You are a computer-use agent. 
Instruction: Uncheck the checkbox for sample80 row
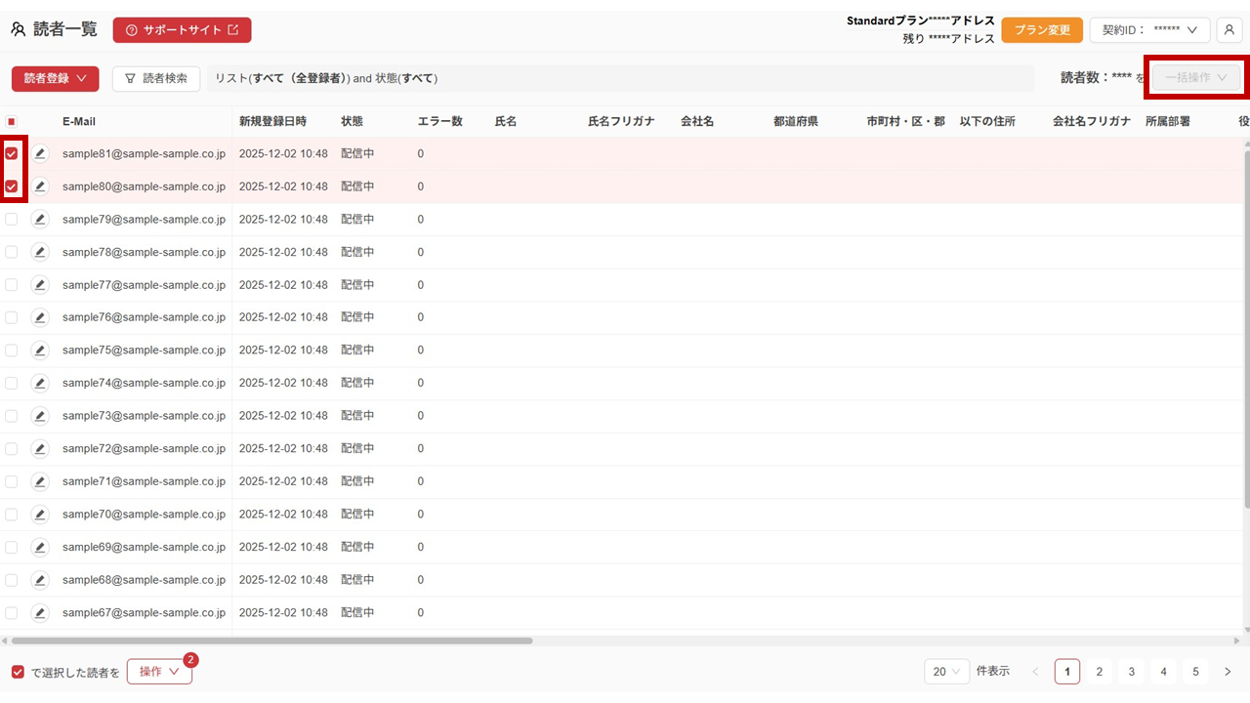pyautogui.click(x=12, y=186)
